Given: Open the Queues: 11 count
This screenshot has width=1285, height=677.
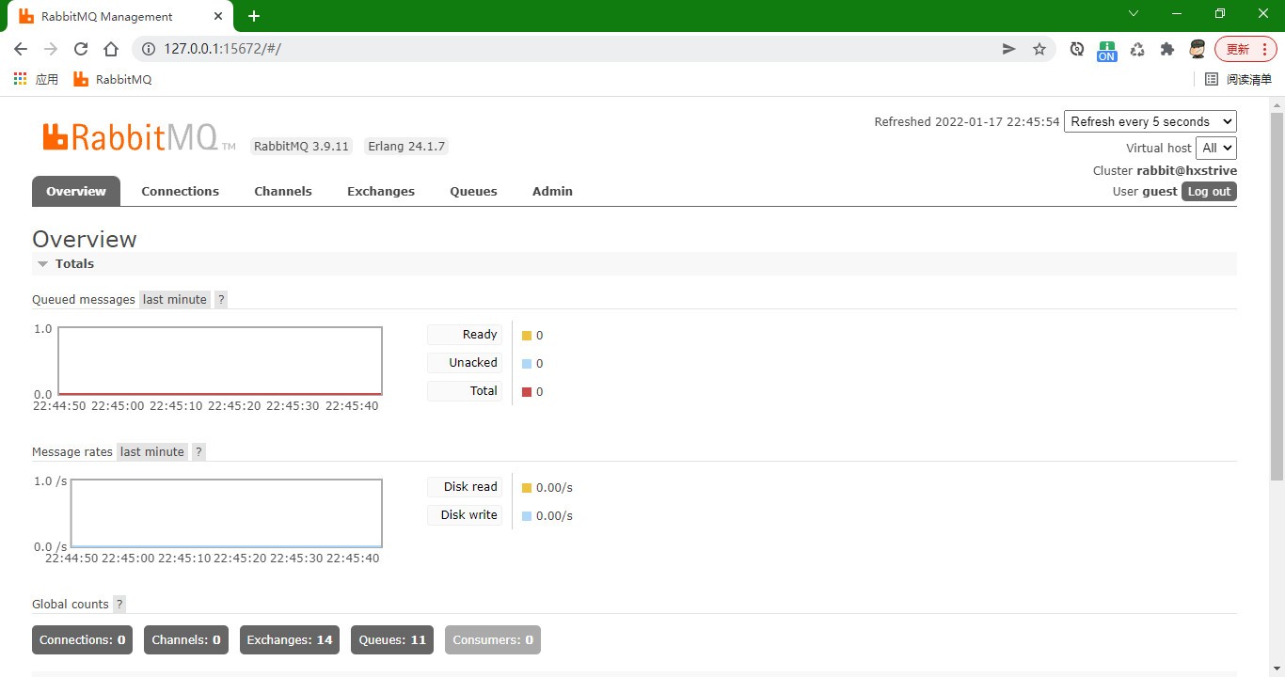Looking at the screenshot, I should 392,639.
